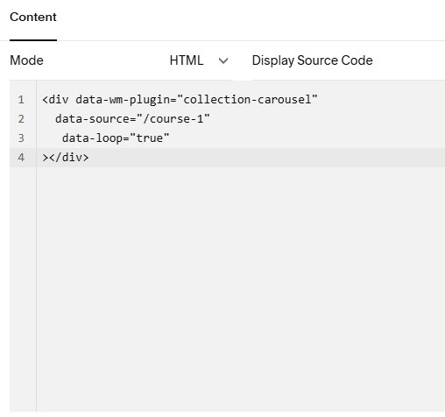Select line number 1 in gutter

click(21, 100)
